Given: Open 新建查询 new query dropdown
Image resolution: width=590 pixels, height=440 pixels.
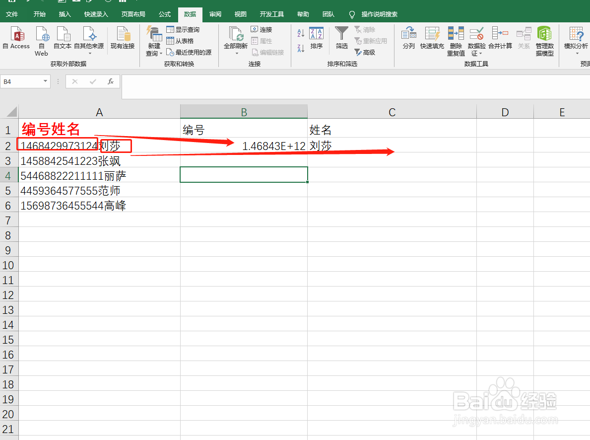Looking at the screenshot, I should pos(154,41).
